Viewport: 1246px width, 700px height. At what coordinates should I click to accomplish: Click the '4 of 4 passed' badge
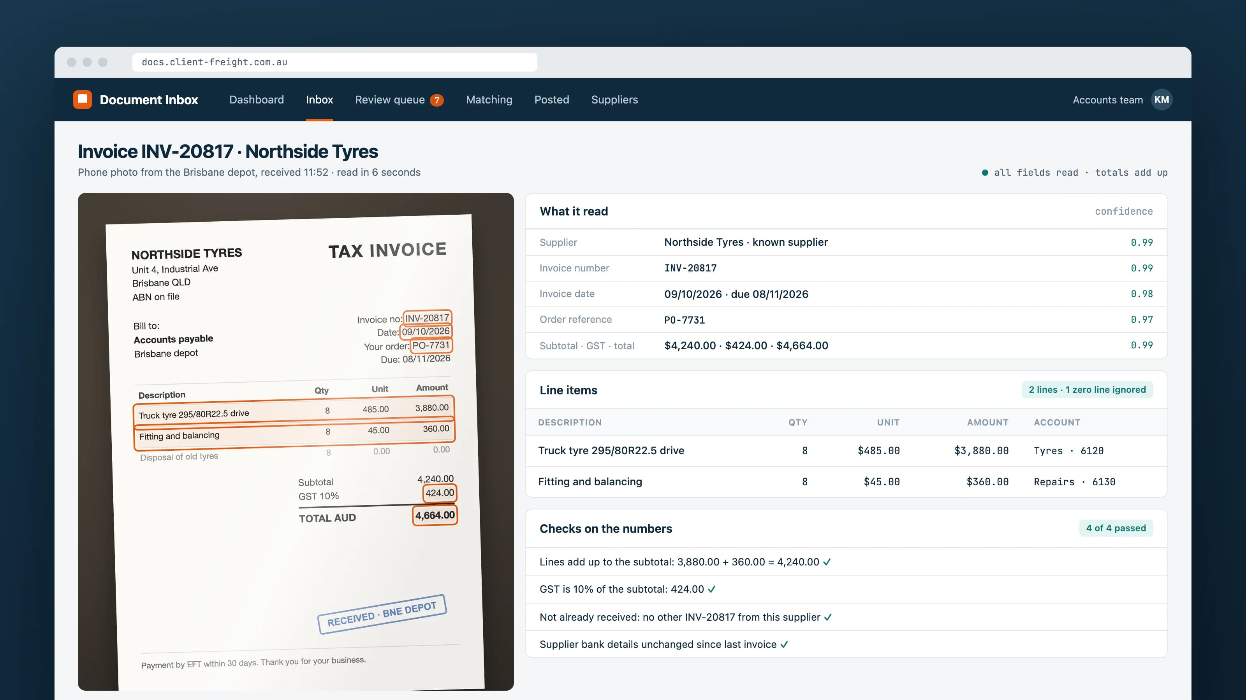point(1116,528)
